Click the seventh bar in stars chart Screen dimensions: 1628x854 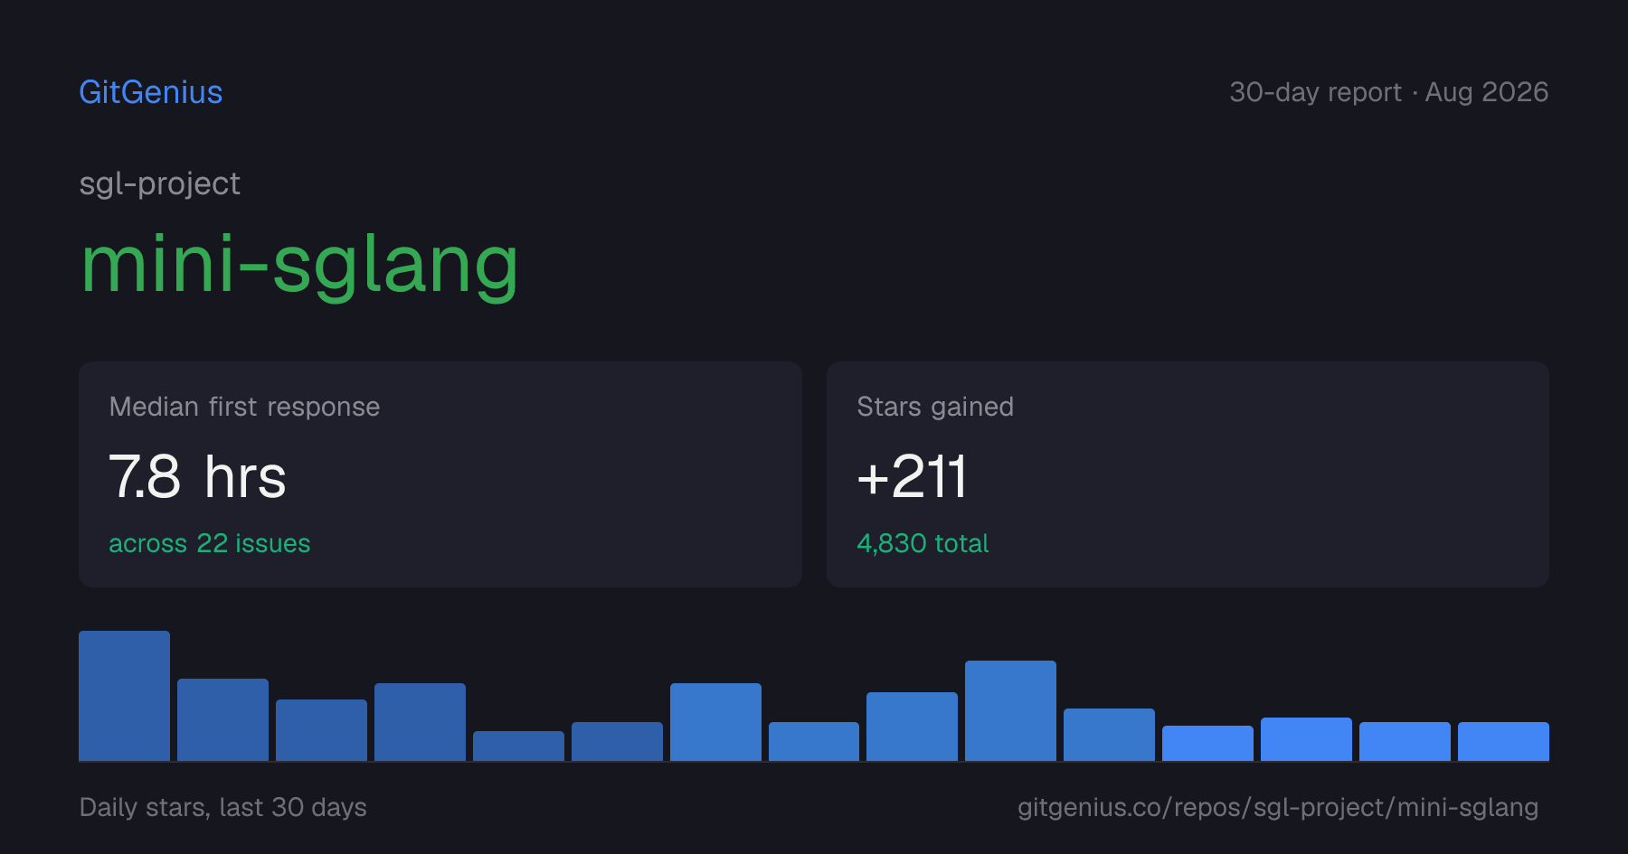(x=715, y=722)
